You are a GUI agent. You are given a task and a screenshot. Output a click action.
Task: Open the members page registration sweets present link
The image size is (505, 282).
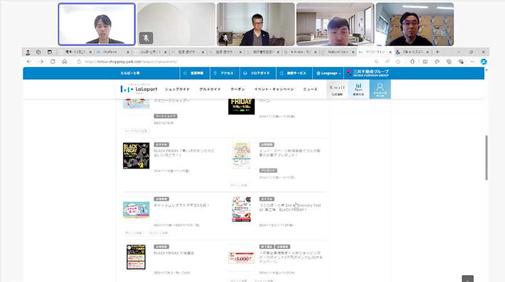(x=290, y=153)
